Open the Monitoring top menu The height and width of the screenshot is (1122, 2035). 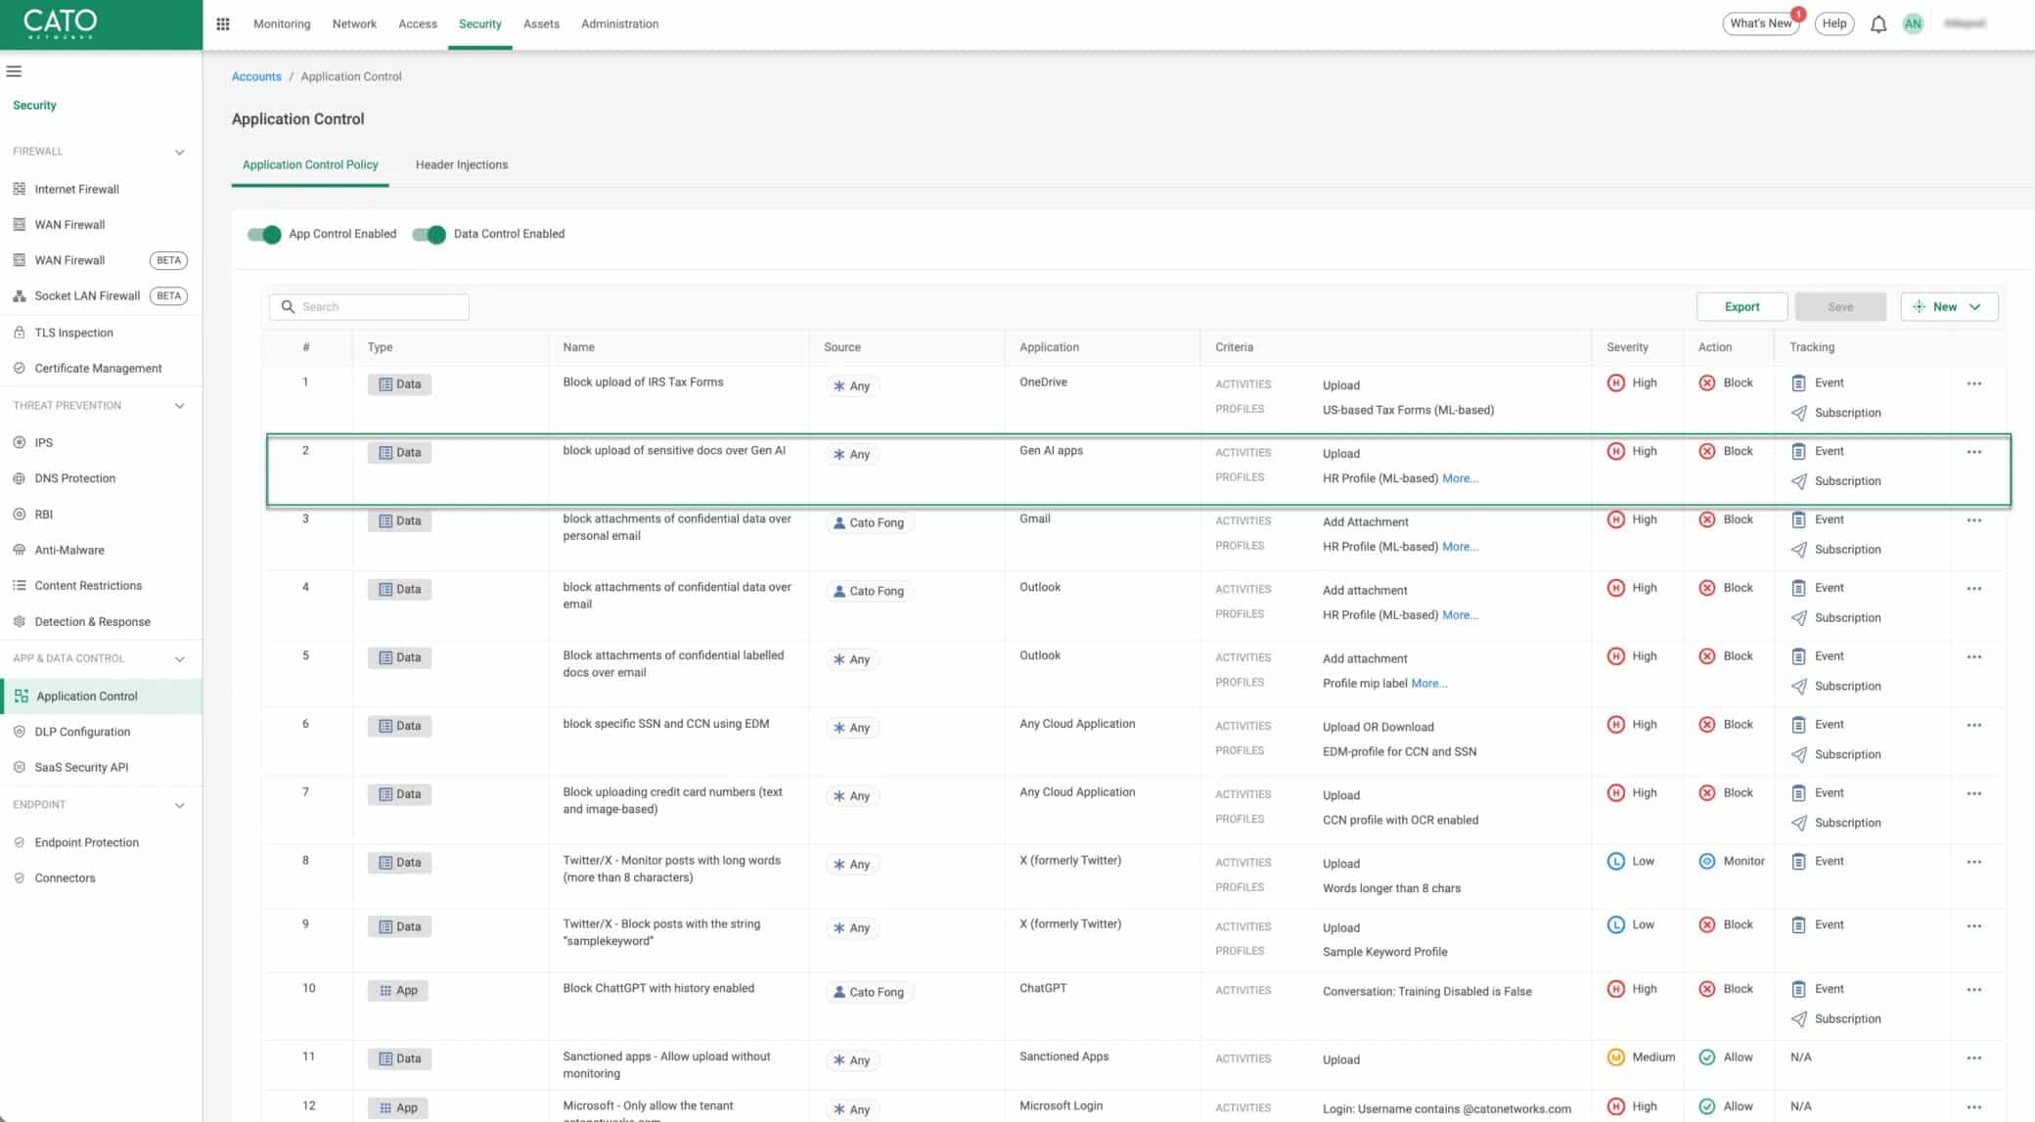pos(282,23)
